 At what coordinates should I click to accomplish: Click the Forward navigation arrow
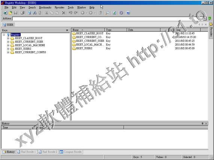click(x=91, y=13)
